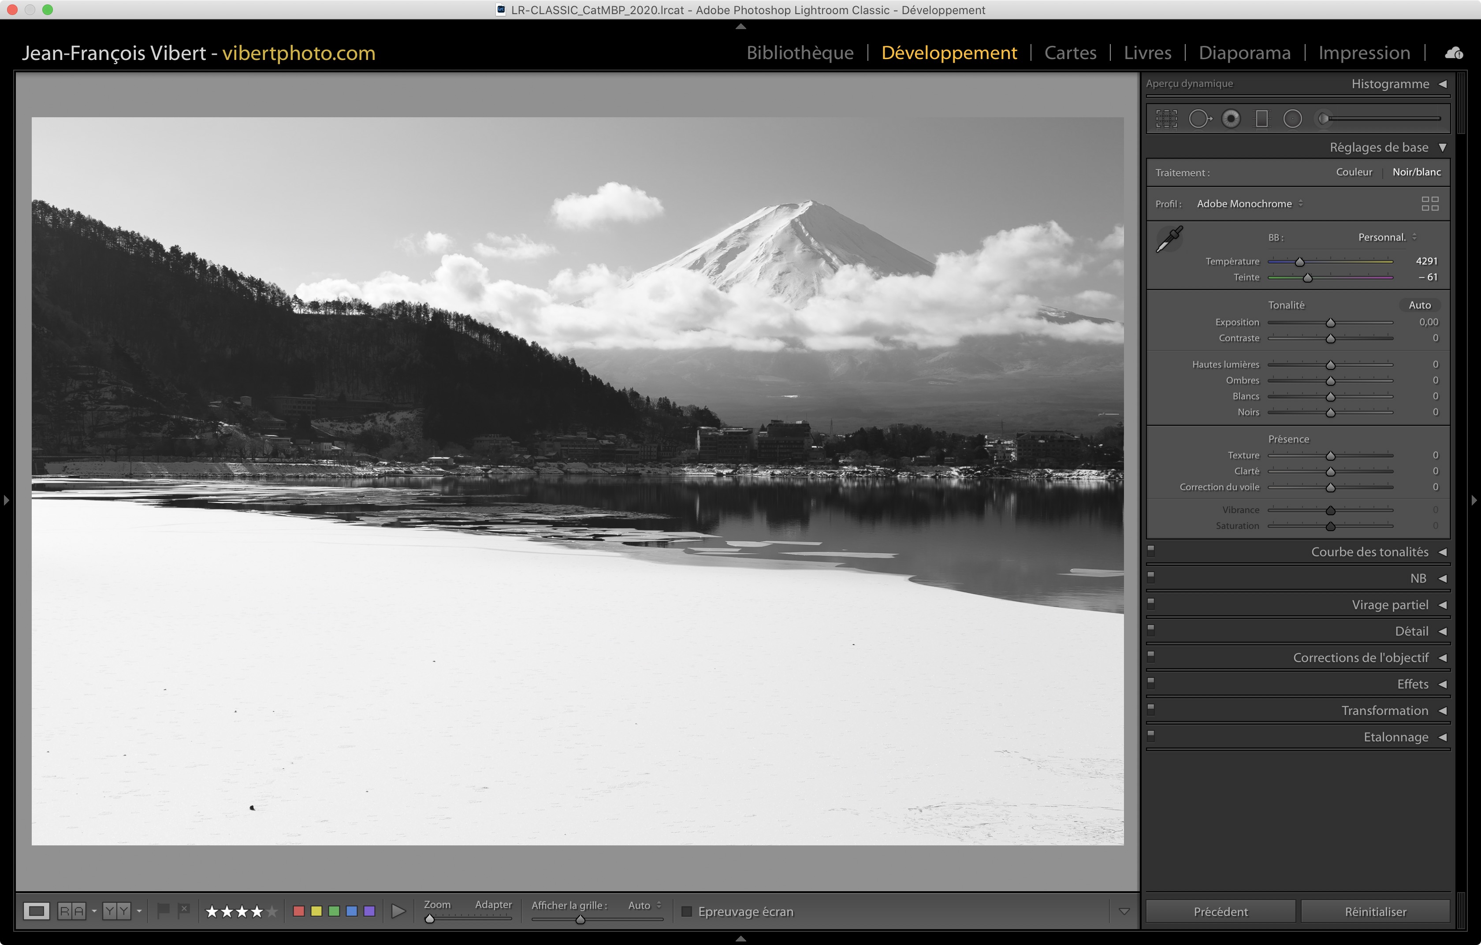This screenshot has height=945, width=1481.
Task: Open the Impression module tab
Action: pos(1363,53)
